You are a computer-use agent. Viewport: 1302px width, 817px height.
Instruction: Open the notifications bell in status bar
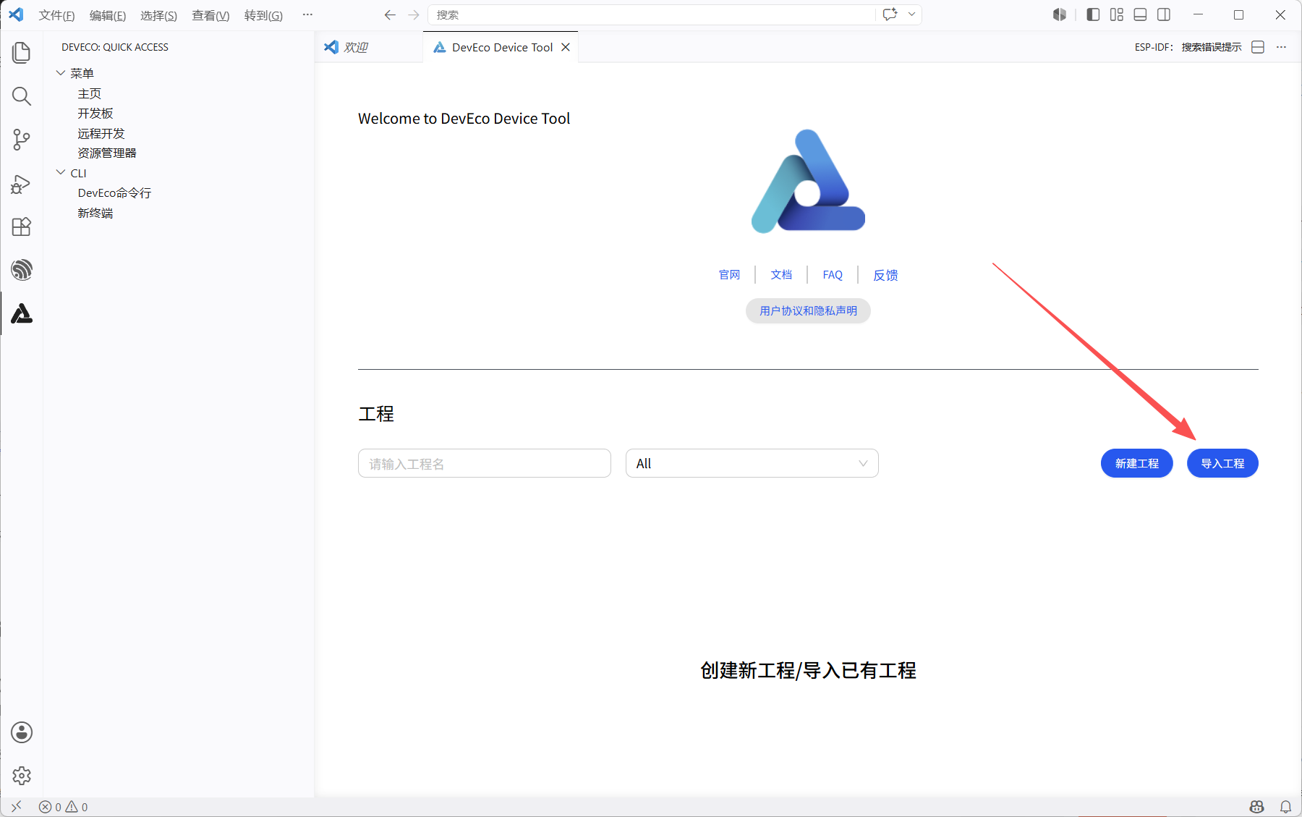tap(1286, 807)
